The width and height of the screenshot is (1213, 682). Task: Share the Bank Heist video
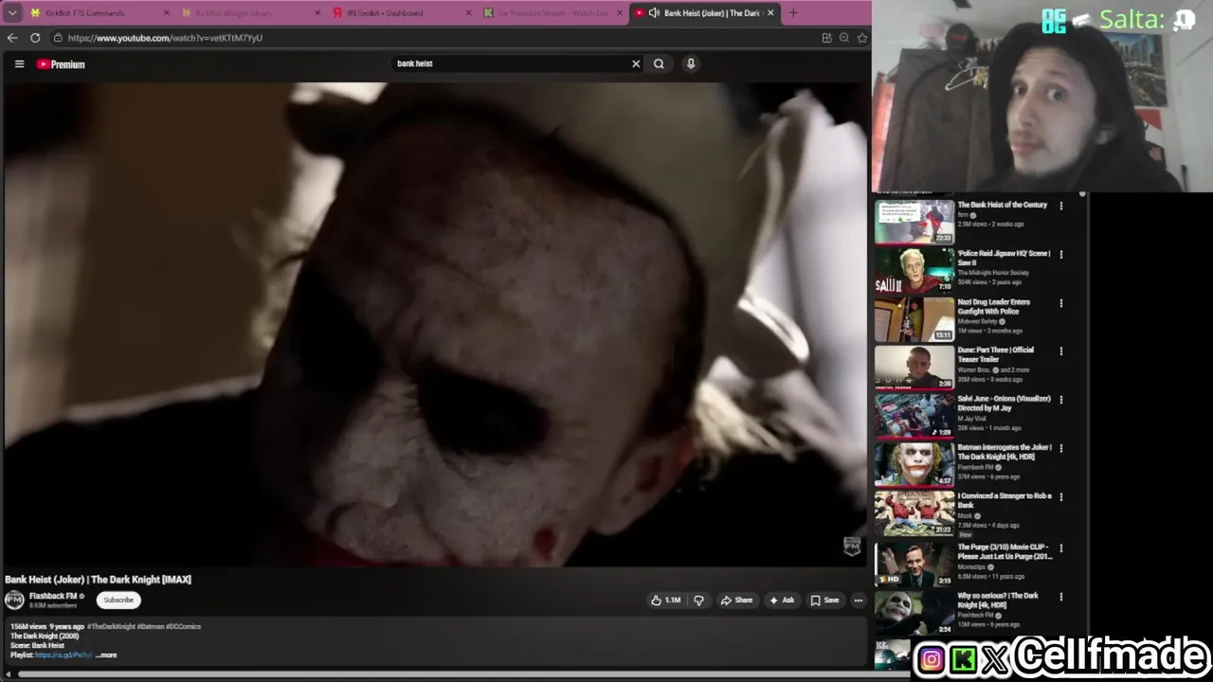[736, 600]
